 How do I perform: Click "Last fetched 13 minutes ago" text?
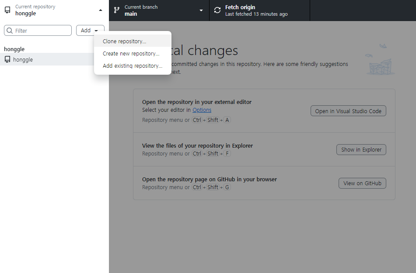click(x=256, y=14)
